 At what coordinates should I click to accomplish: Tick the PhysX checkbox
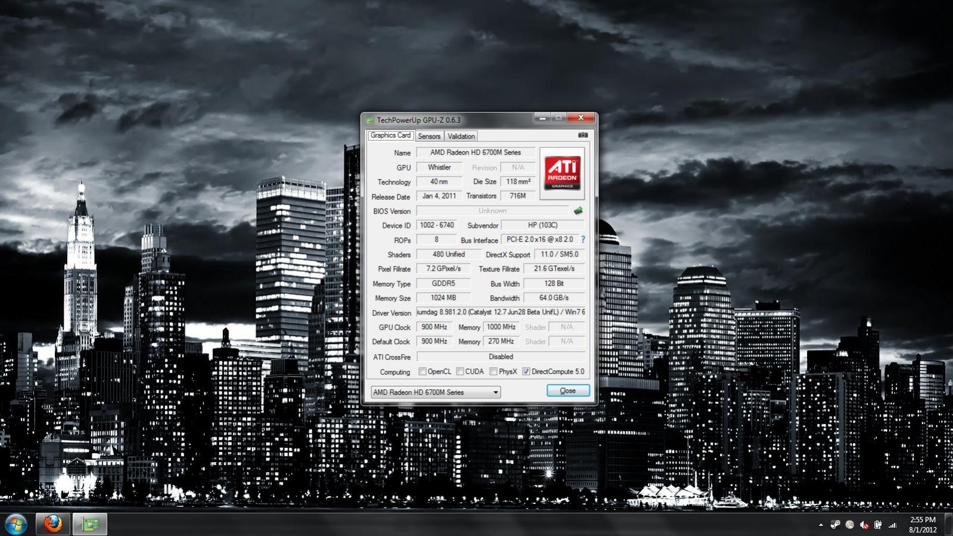click(x=493, y=371)
